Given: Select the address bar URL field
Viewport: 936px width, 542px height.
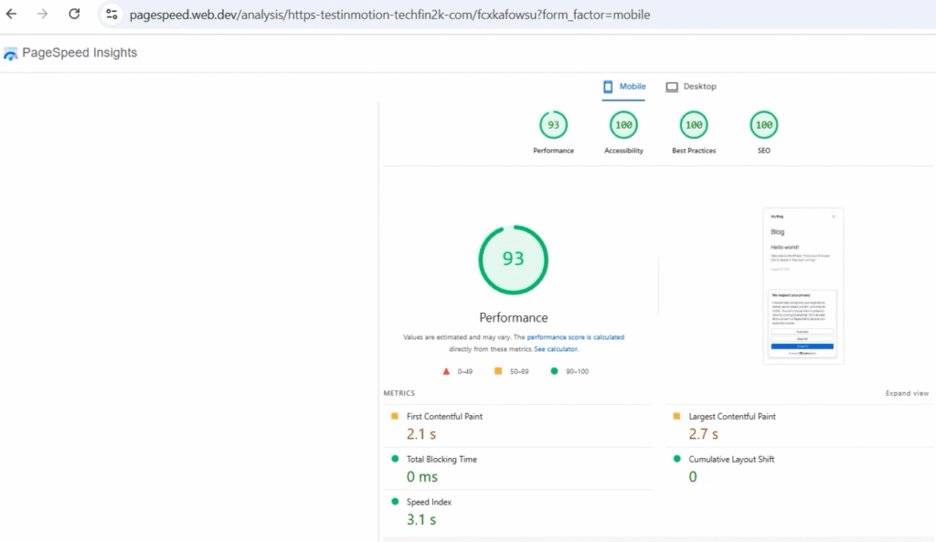Looking at the screenshot, I should (x=389, y=15).
